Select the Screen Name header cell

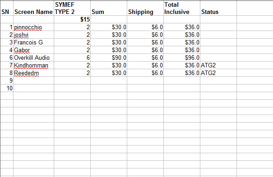(x=33, y=8)
